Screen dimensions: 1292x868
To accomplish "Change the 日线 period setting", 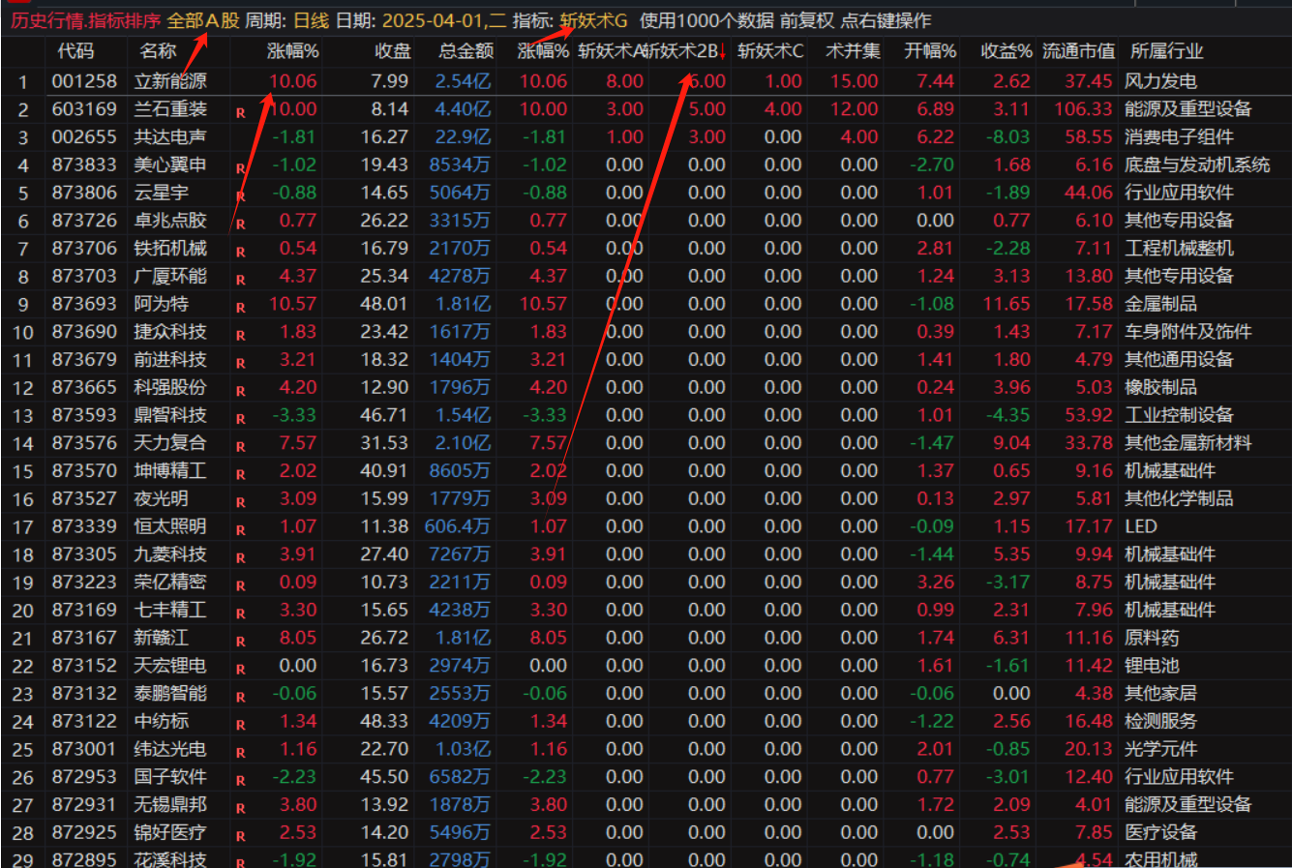I will 312,20.
